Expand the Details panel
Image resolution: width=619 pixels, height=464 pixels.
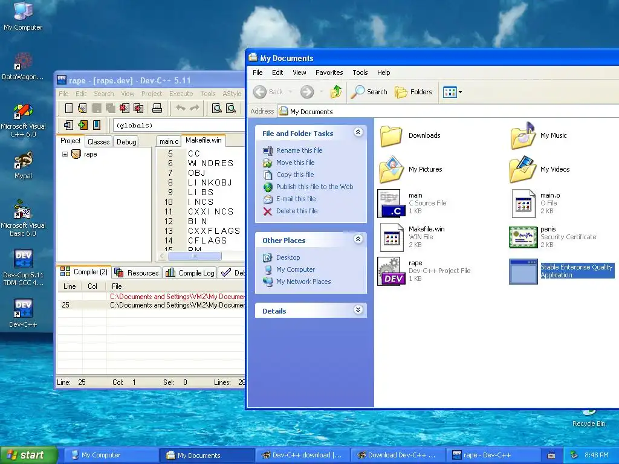pyautogui.click(x=358, y=310)
